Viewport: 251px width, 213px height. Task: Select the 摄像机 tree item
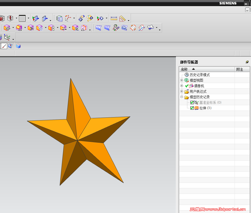pos(199,86)
